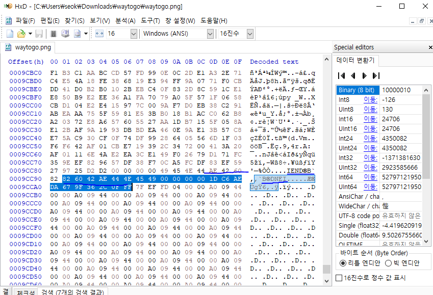Viewport: 433px width, 295px height.
Task: Click hex view scroll up arrow
Action: [326, 59]
